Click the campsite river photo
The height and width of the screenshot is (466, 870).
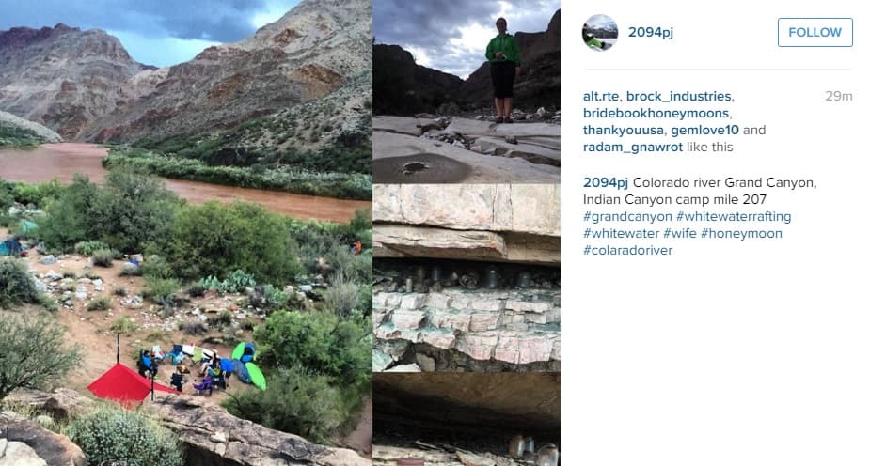186,233
